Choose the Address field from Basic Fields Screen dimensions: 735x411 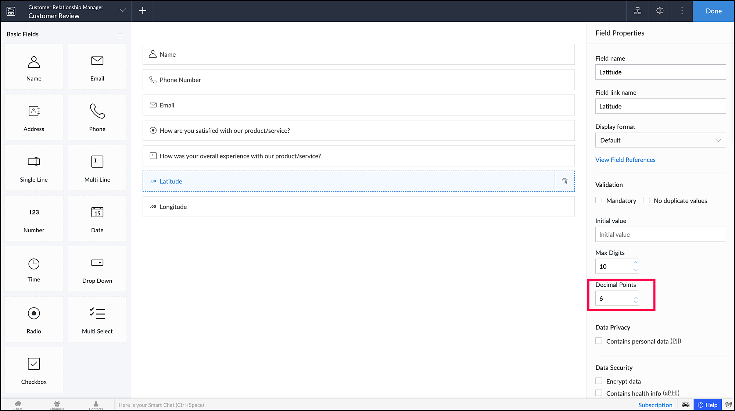point(34,118)
